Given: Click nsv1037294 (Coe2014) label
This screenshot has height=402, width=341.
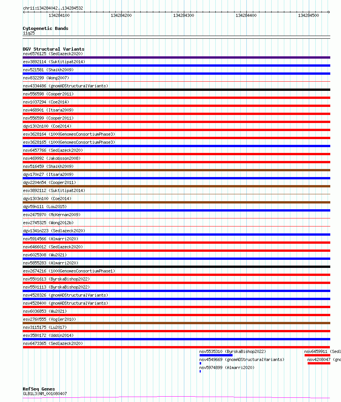Looking at the screenshot, I should tap(46, 102).
